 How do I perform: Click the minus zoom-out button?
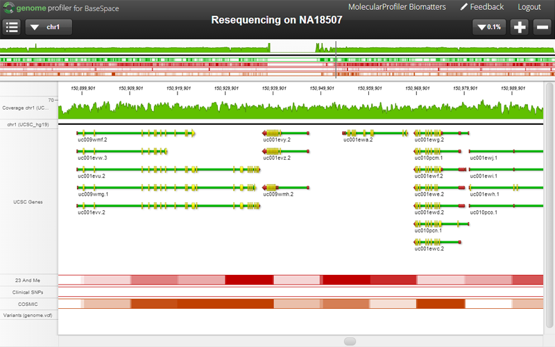[543, 27]
